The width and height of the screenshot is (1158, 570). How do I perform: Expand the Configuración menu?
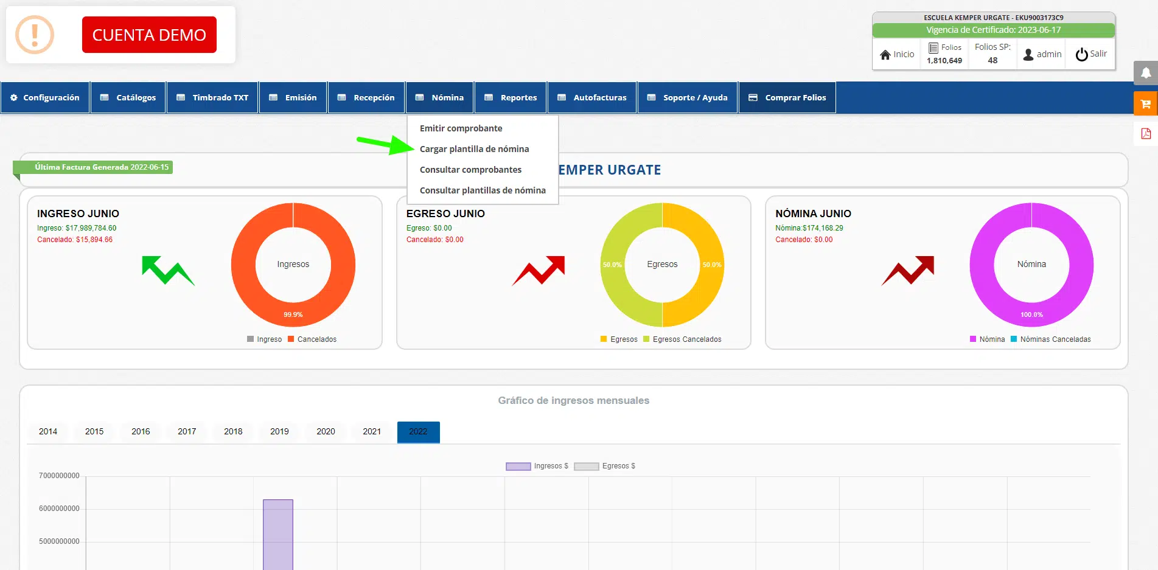pyautogui.click(x=45, y=97)
